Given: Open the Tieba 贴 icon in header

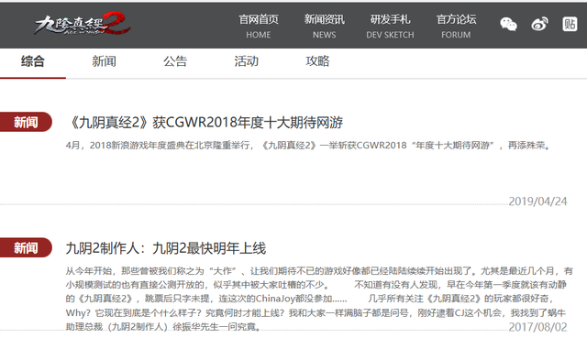Looking at the screenshot, I should [x=570, y=25].
